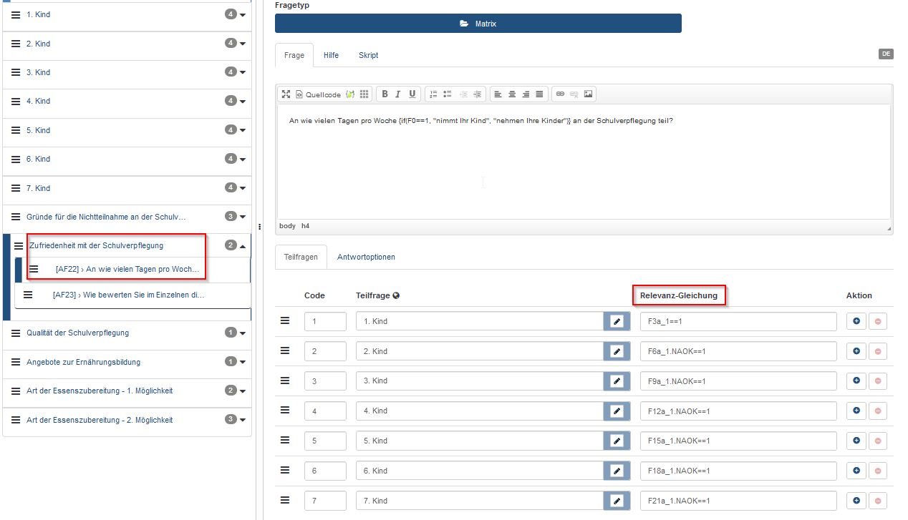The height and width of the screenshot is (520, 908).
Task: Apply italic formatting in the editor
Action: click(x=398, y=94)
